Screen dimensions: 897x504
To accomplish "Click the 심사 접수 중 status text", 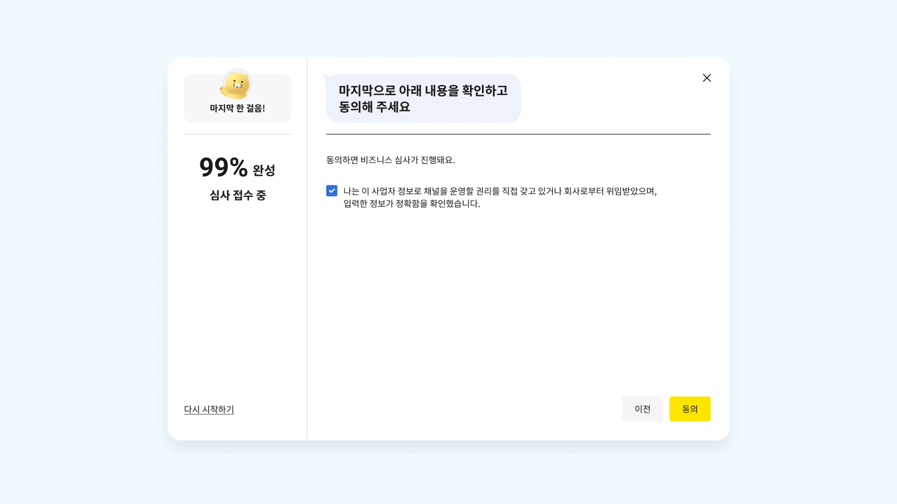I will tap(238, 195).
